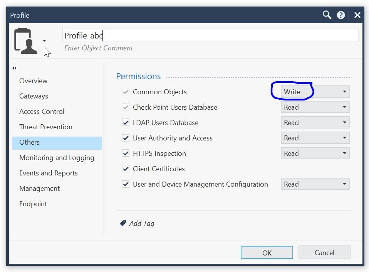
Task: Open the profile icon dropdown arrow
Action: (x=44, y=41)
